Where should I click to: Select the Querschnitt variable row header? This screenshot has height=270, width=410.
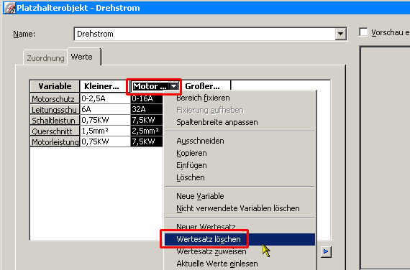(x=55, y=131)
